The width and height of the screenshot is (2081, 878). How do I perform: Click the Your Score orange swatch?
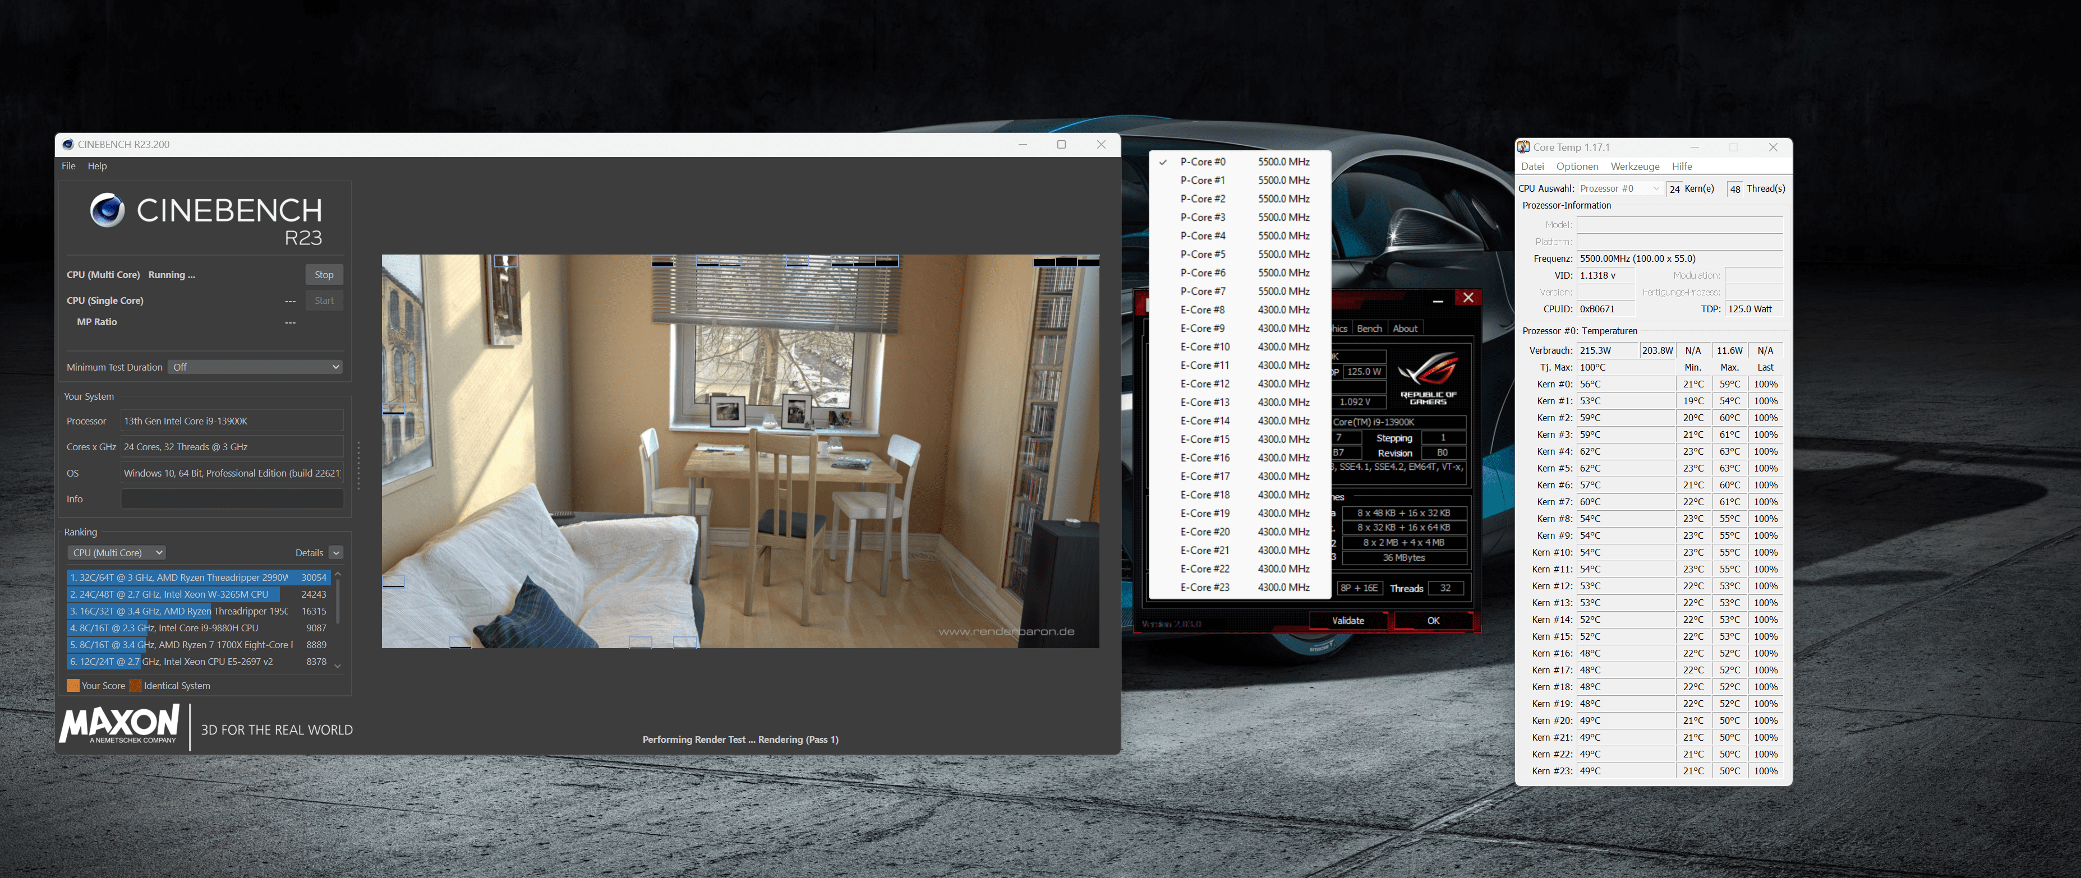pyautogui.click(x=73, y=686)
